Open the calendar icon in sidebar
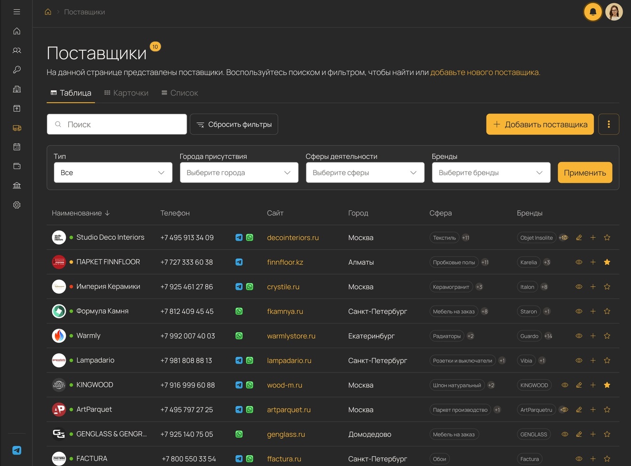This screenshot has height=466, width=631. (x=17, y=147)
